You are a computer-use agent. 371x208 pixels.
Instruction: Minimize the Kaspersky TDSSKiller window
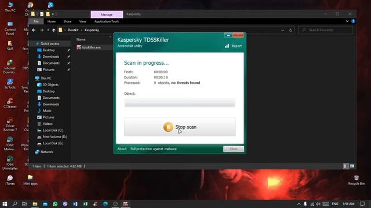click(228, 35)
